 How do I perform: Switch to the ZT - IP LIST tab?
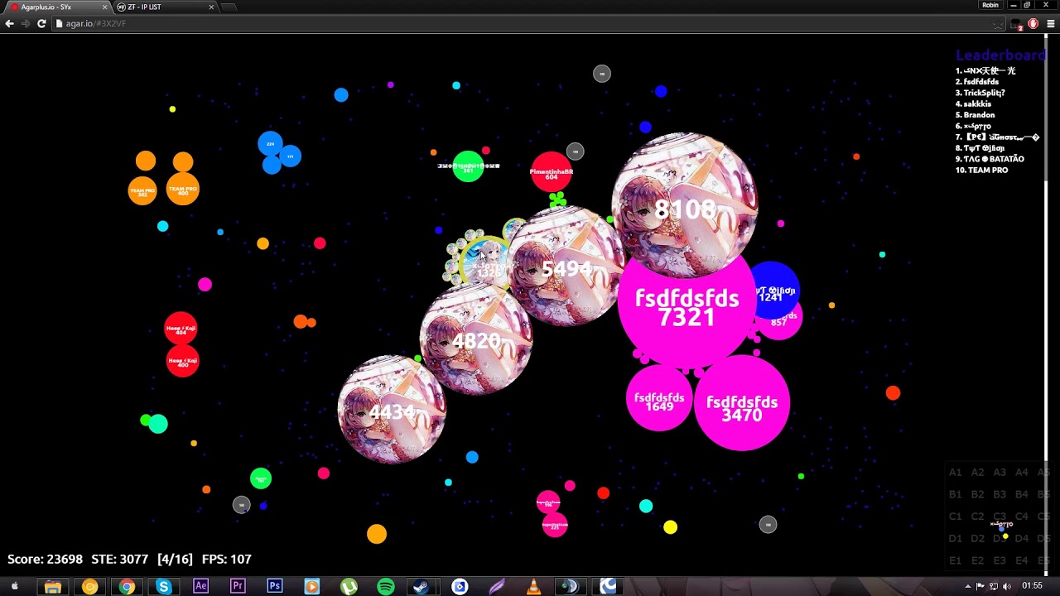tap(165, 7)
